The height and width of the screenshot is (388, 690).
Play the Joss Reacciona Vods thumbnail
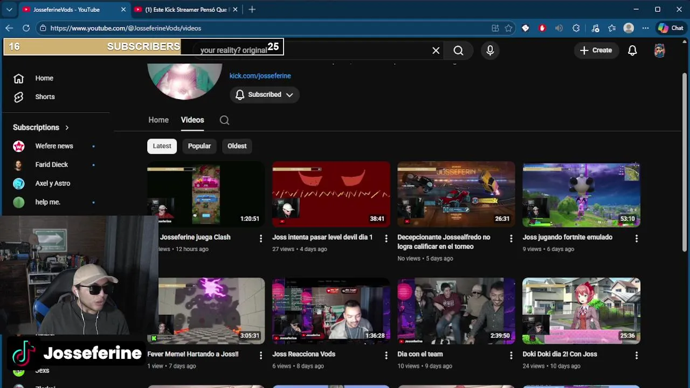click(x=331, y=311)
